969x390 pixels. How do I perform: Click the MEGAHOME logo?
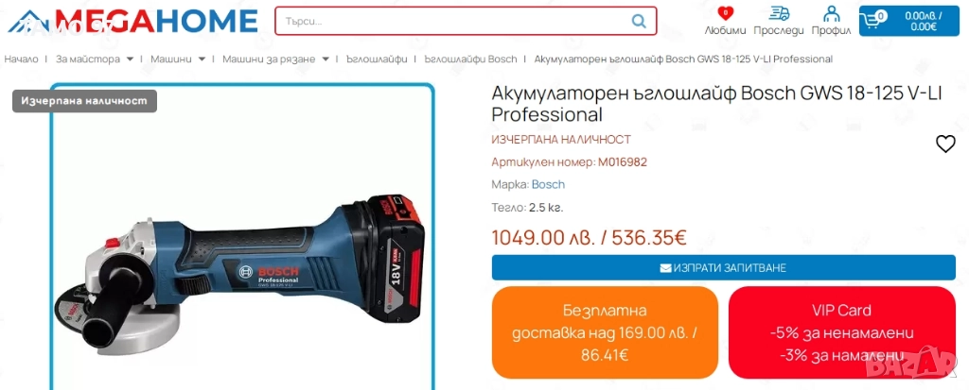132,21
